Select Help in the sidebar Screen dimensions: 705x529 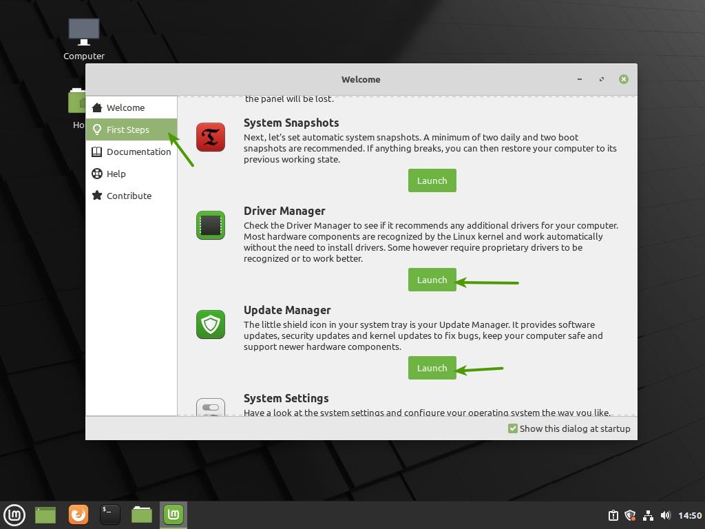[116, 174]
